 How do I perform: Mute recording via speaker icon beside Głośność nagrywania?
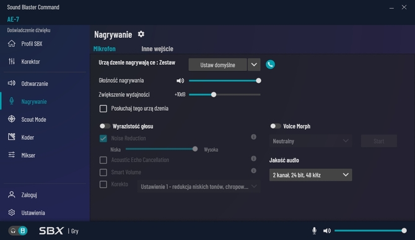180,80
